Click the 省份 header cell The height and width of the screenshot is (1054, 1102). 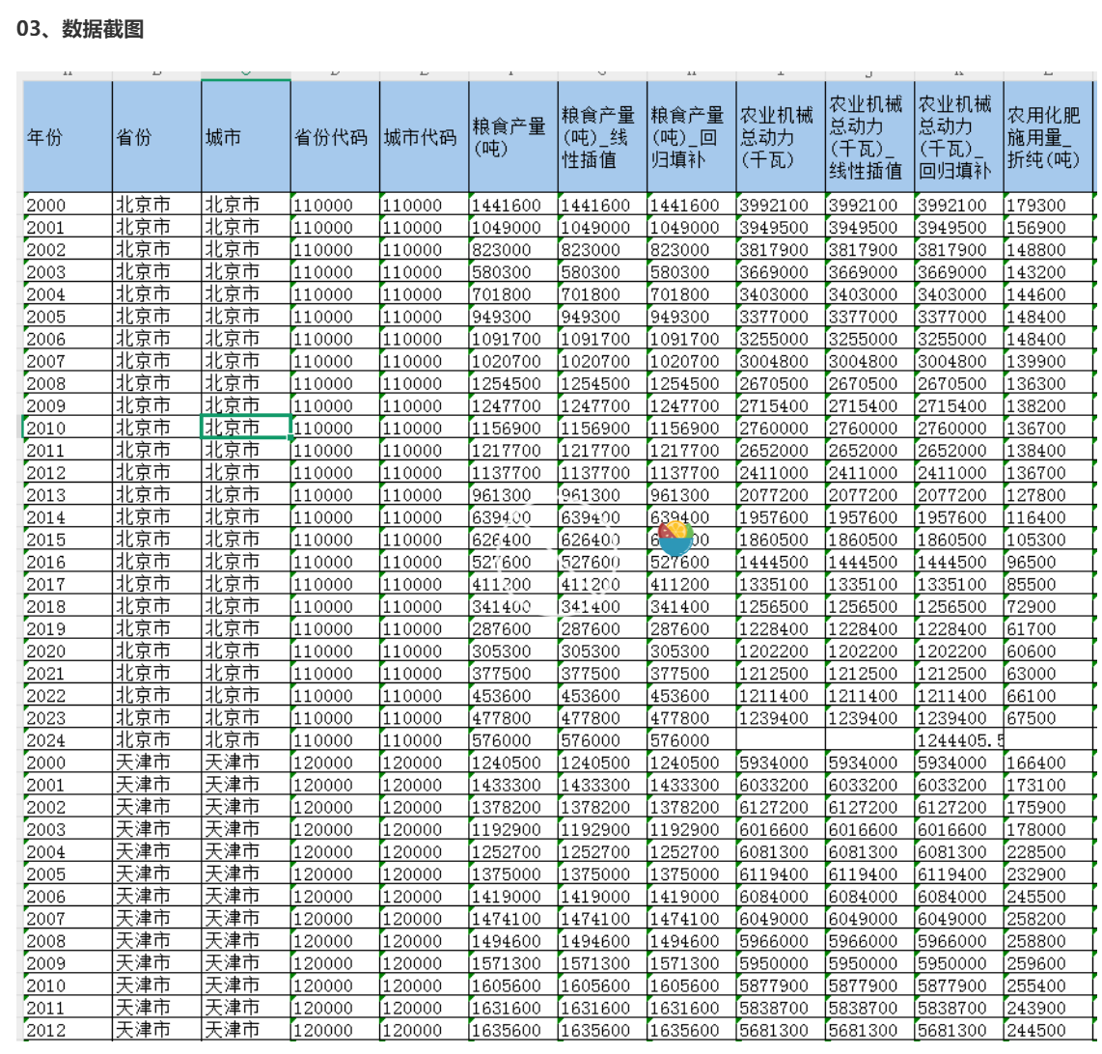(x=156, y=136)
